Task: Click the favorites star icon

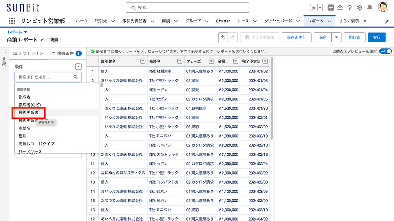Action: [x=314, y=8]
